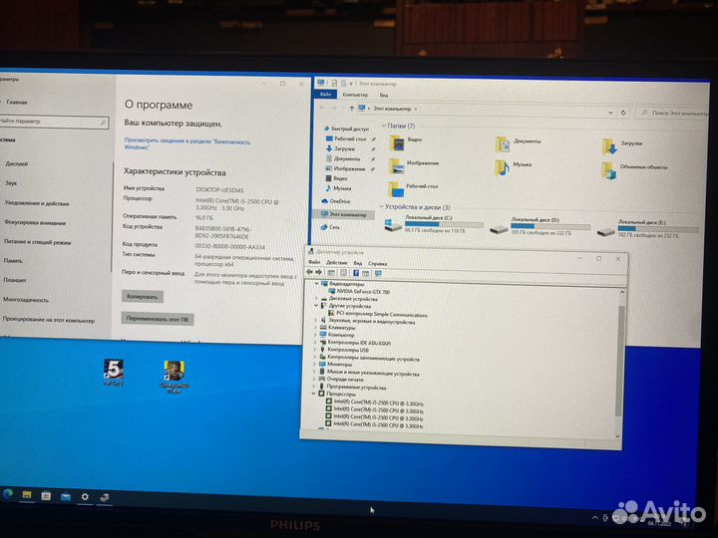The image size is (718, 538).
Task: Select Дисплей in Settings sidebar
Action: pos(17,163)
